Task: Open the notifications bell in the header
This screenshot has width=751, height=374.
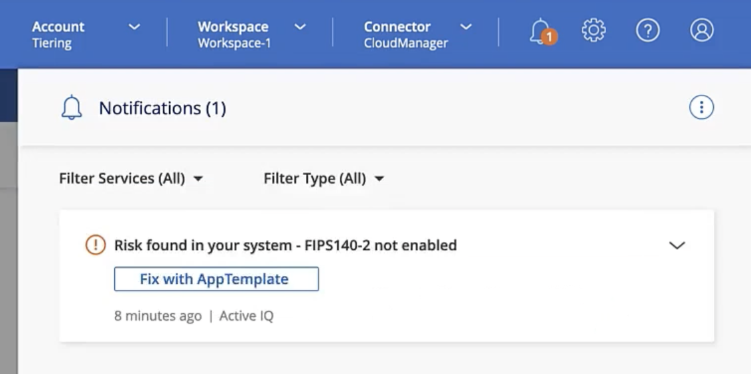Action: pyautogui.click(x=540, y=30)
